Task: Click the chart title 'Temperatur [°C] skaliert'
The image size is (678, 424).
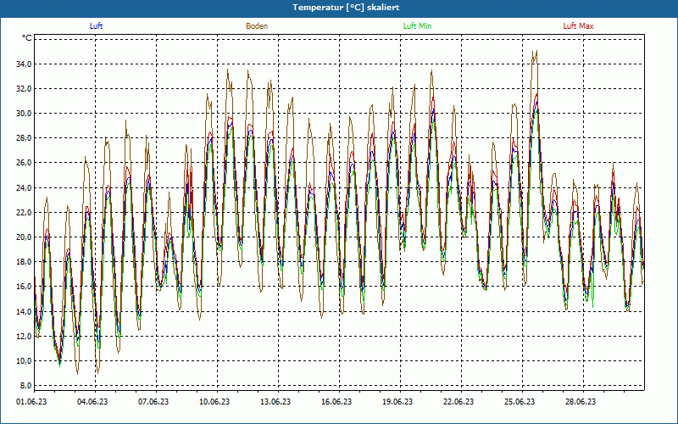Action: 346,8
